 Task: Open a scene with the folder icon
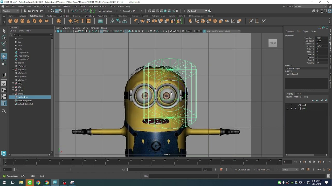click(x=29, y=11)
